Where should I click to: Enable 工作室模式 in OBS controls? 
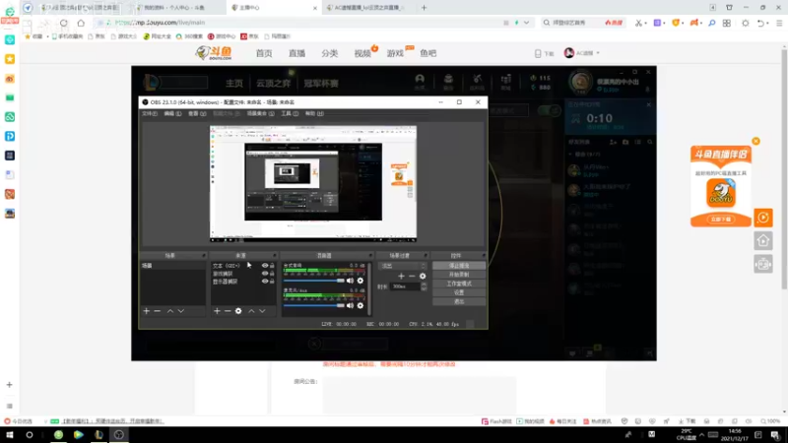click(459, 284)
